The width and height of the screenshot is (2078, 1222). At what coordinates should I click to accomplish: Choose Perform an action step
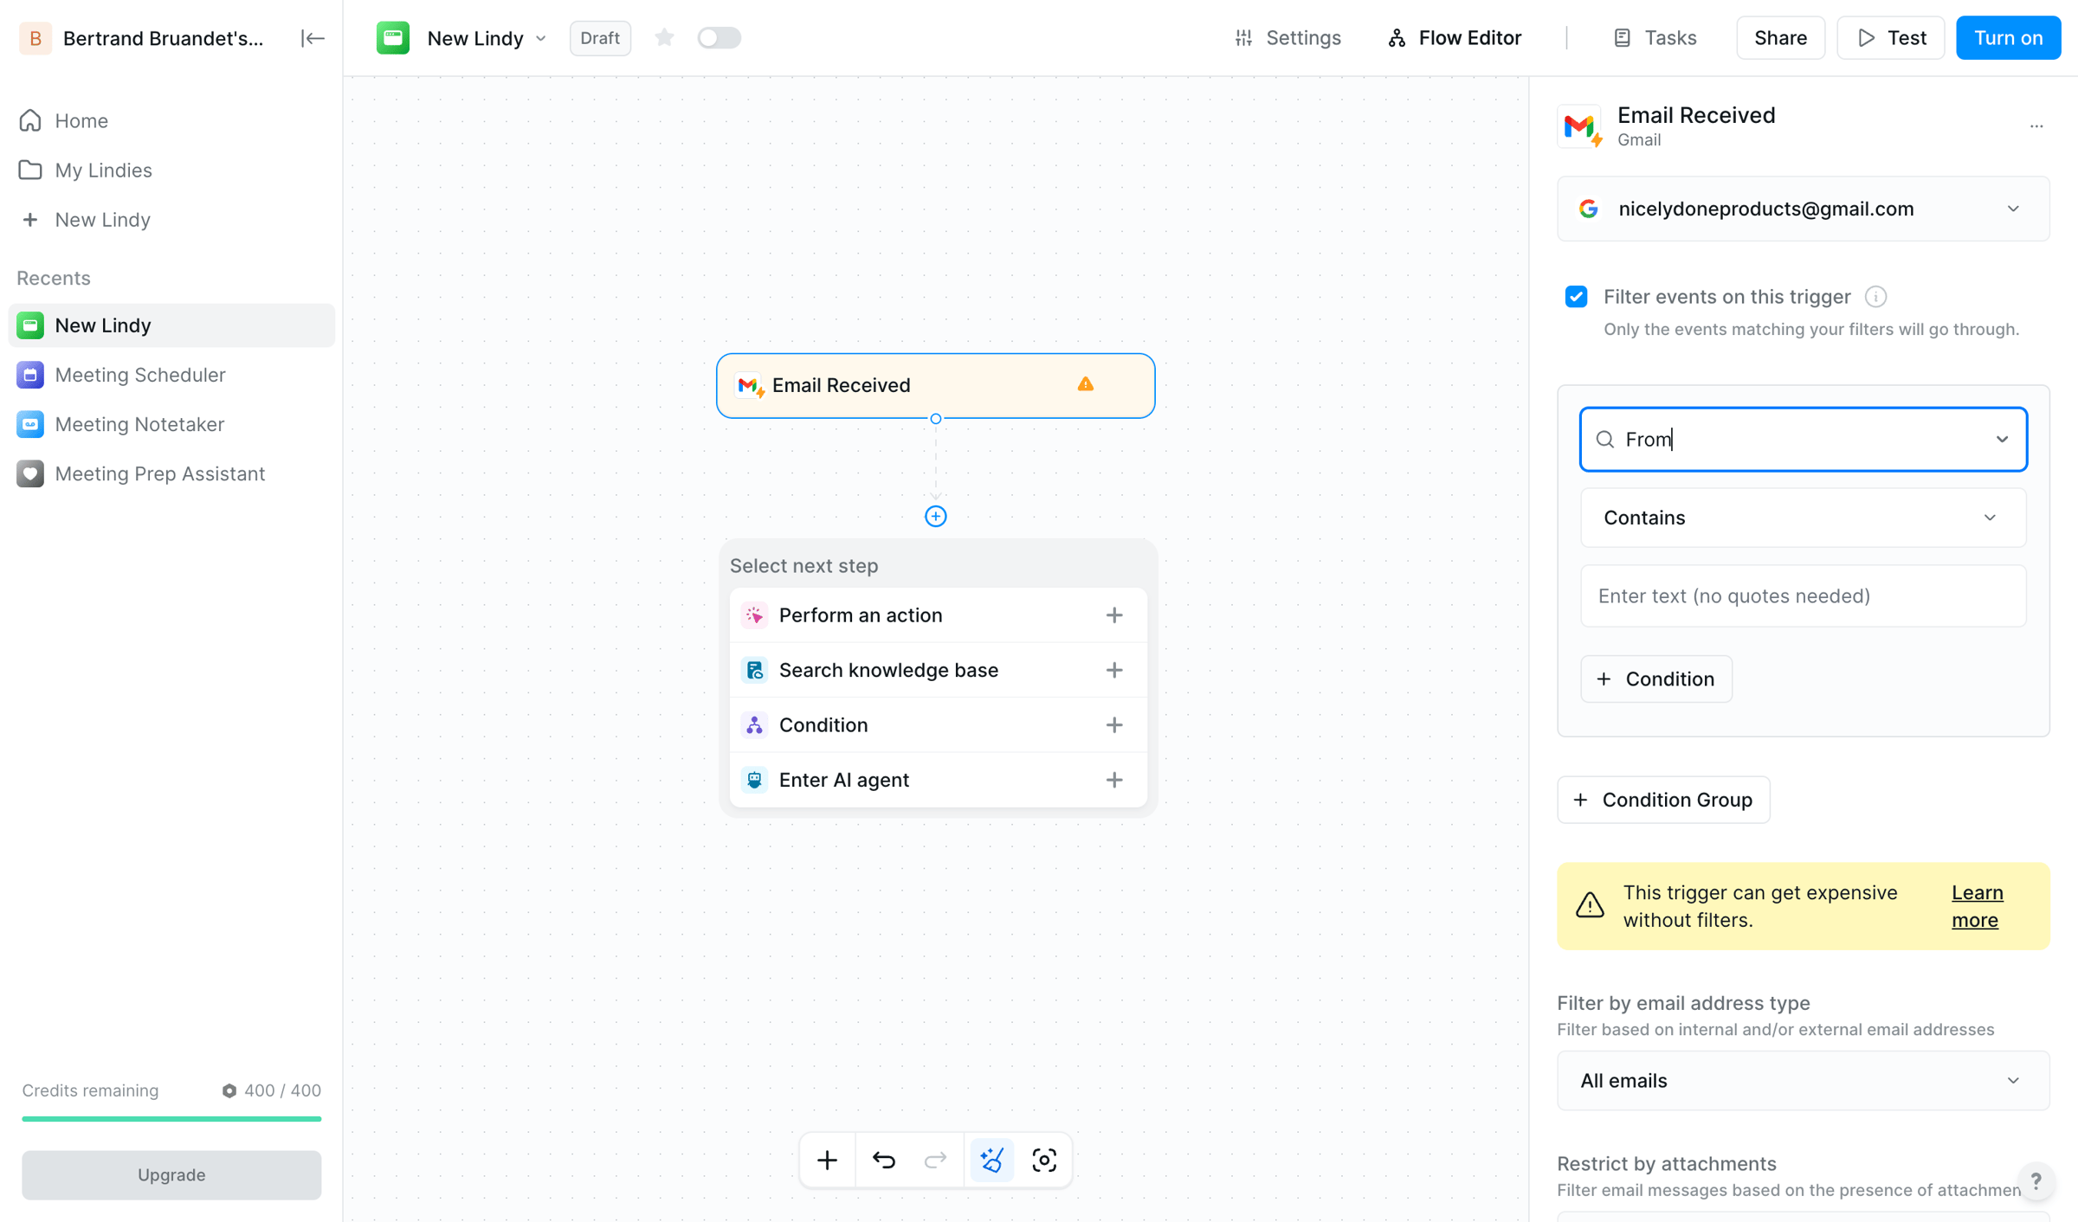939,615
